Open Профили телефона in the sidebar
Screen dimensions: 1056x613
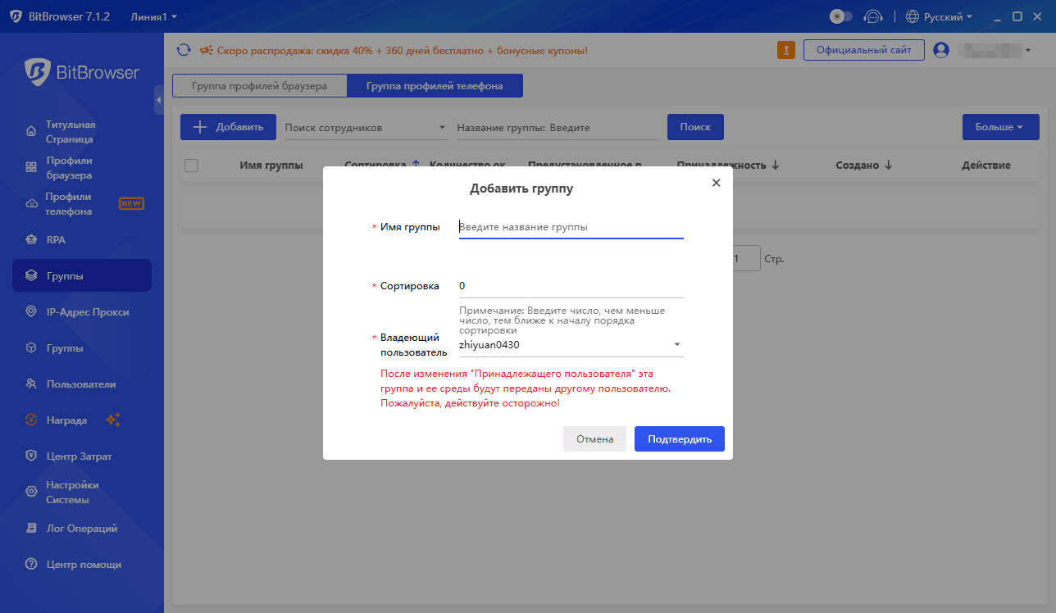coord(82,204)
